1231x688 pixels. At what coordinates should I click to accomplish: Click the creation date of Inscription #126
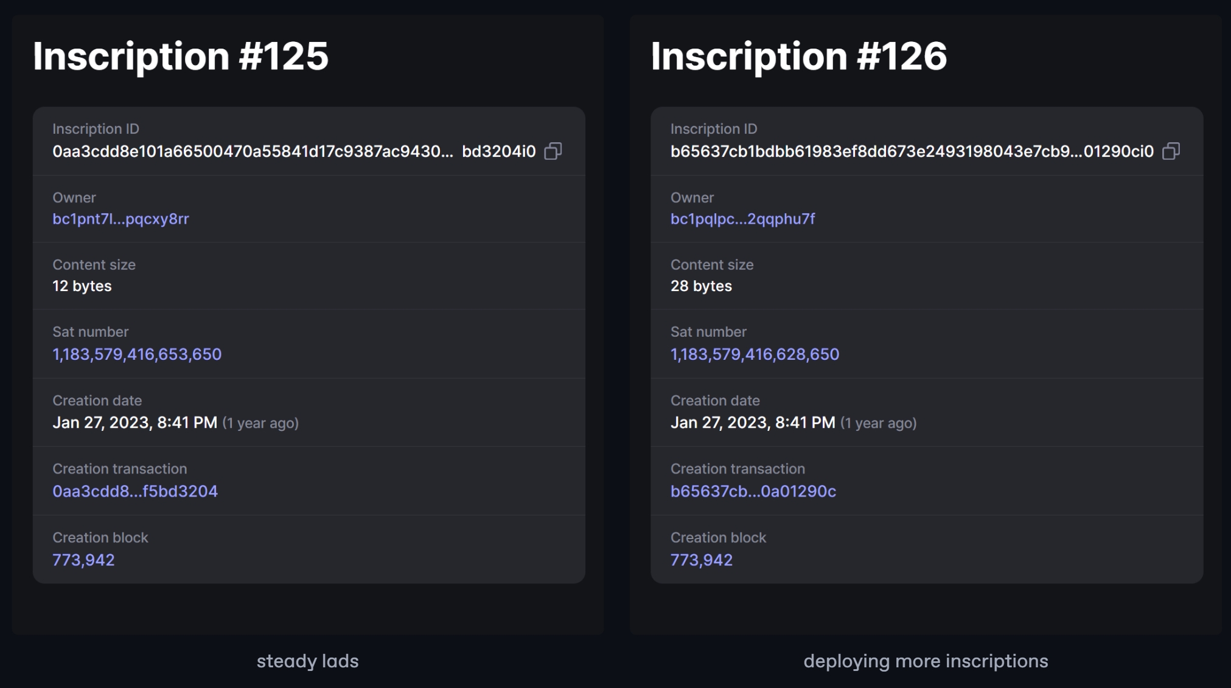click(x=753, y=423)
